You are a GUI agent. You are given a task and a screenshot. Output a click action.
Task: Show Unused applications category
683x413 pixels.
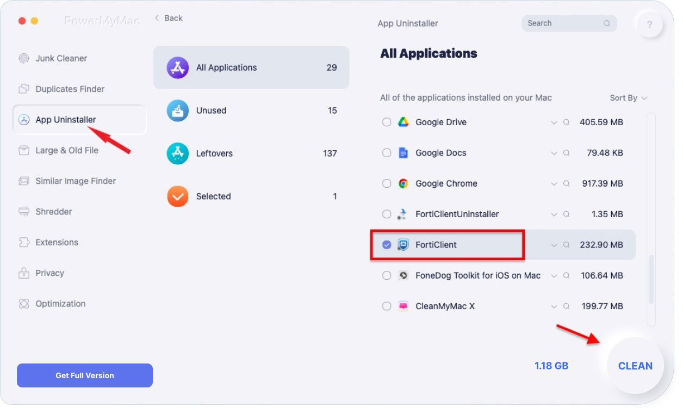pyautogui.click(x=251, y=110)
